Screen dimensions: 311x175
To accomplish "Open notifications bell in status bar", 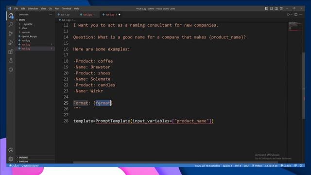I will pyautogui.click(x=301, y=166).
